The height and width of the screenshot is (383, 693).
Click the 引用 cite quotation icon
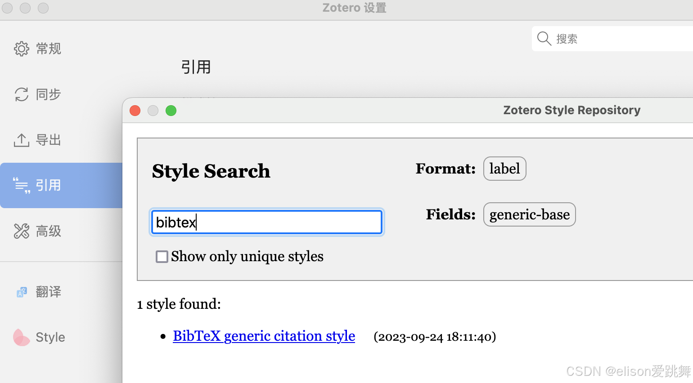tap(21, 185)
